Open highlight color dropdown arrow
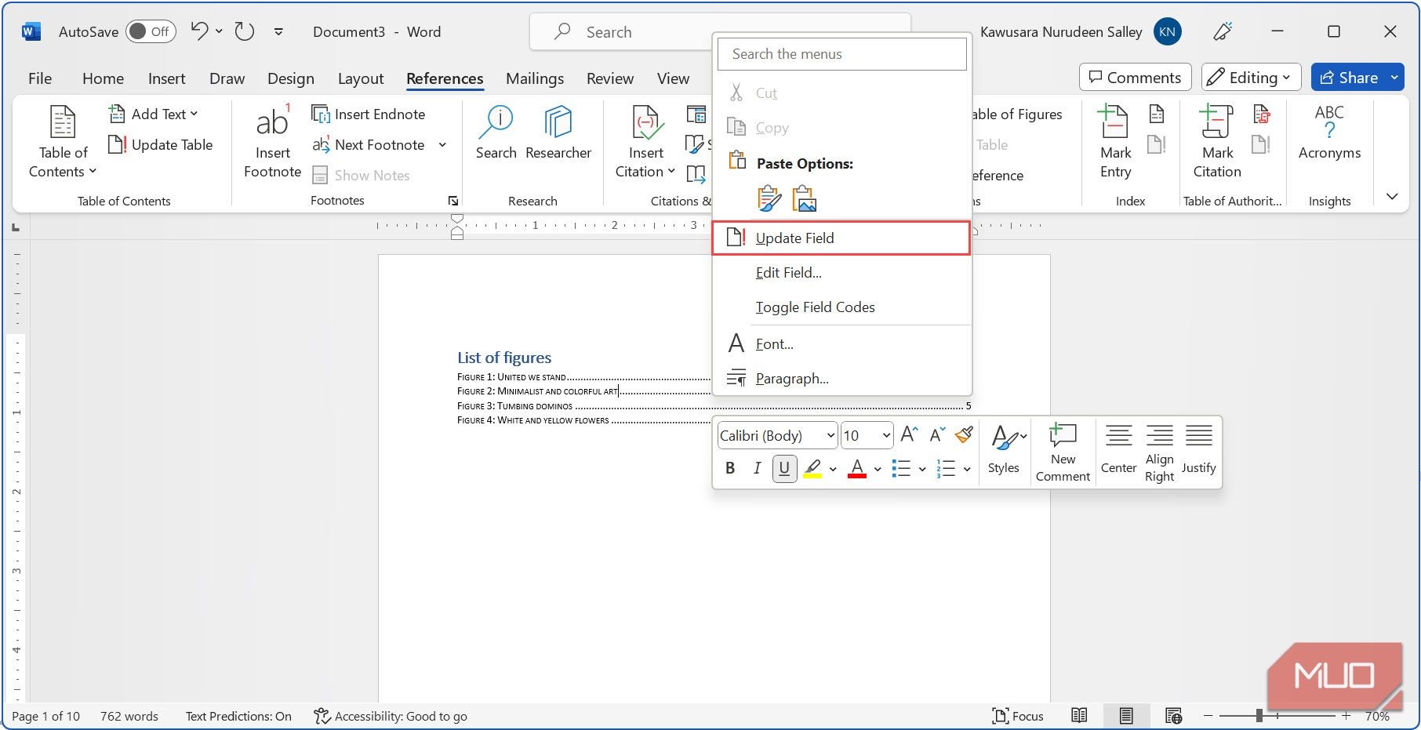1421x730 pixels. click(833, 469)
